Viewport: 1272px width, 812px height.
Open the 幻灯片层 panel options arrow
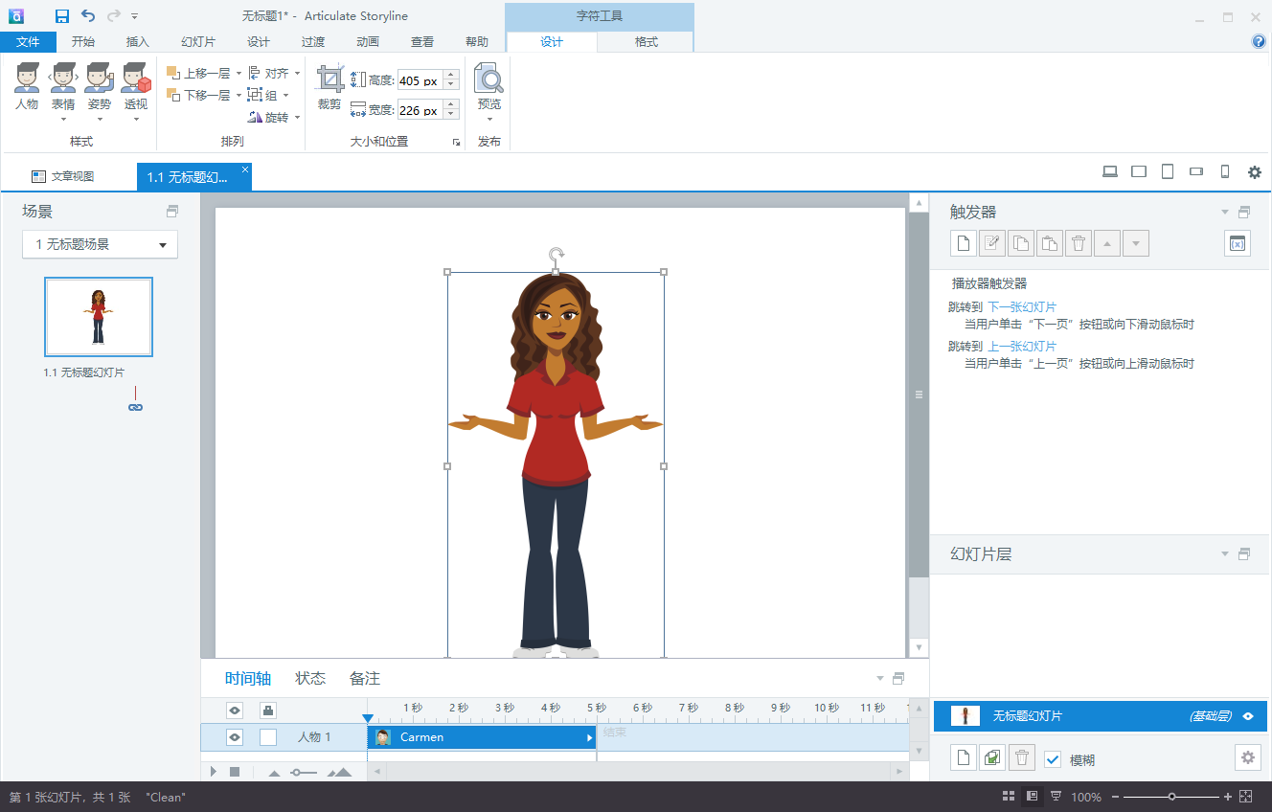click(x=1224, y=554)
